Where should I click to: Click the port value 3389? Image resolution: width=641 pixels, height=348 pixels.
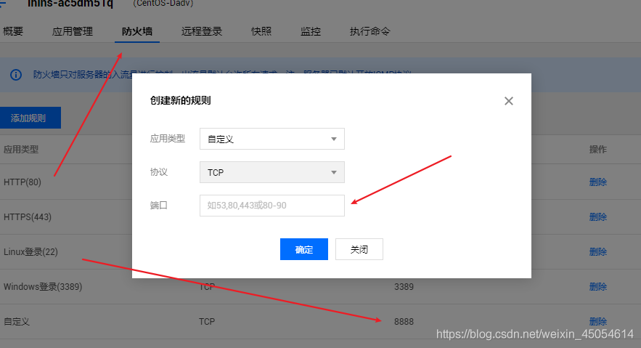coord(404,287)
